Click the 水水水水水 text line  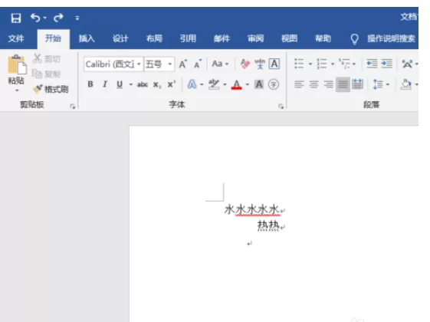pyautogui.click(x=251, y=209)
